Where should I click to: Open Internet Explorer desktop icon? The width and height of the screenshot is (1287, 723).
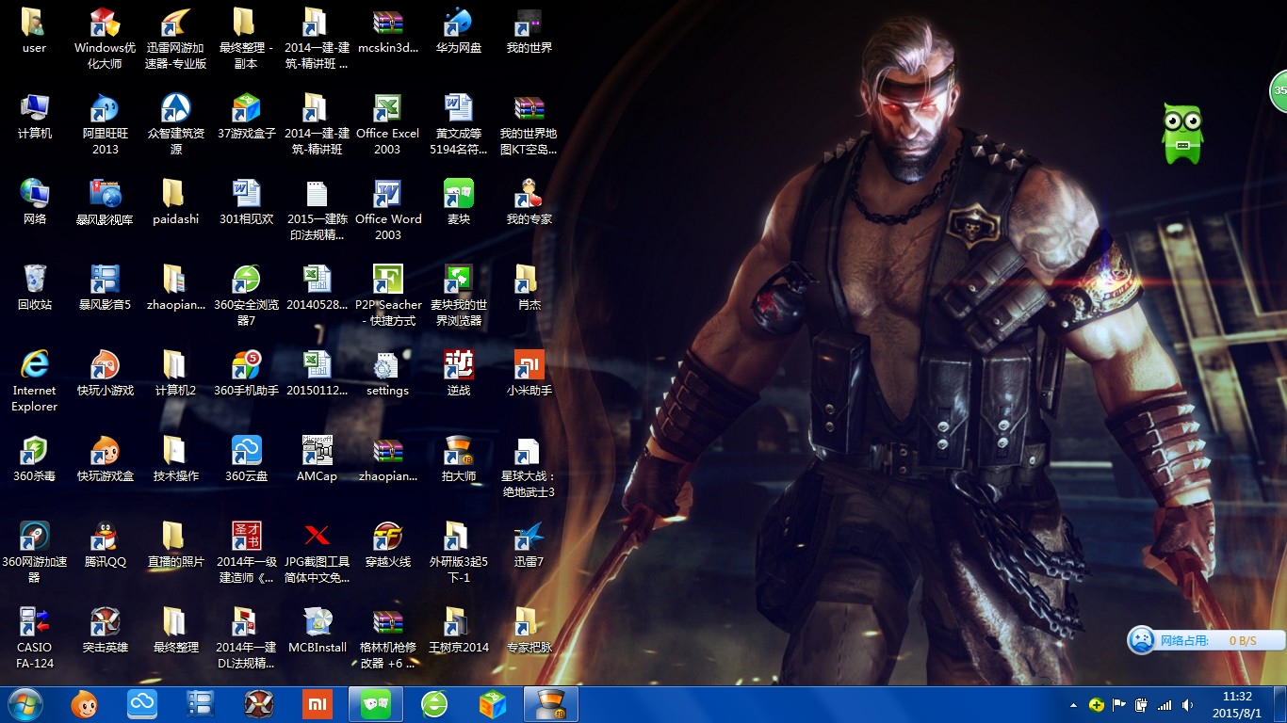34,381
